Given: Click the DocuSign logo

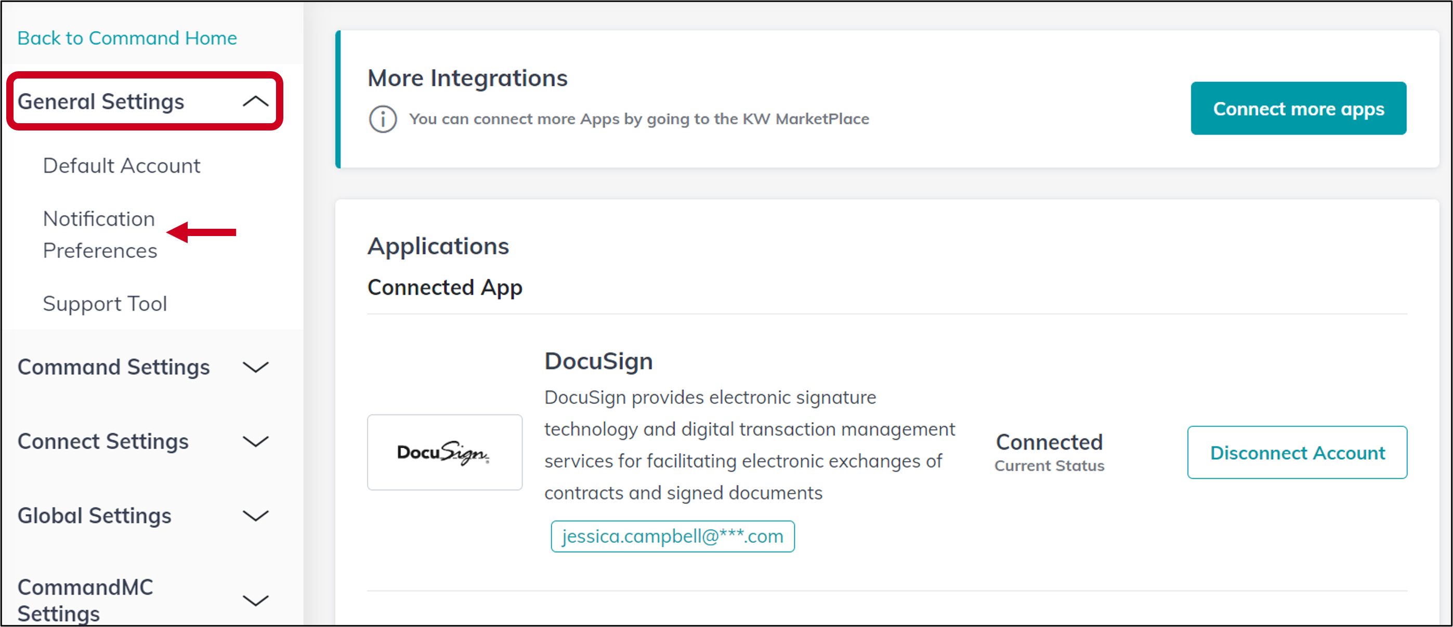Looking at the screenshot, I should click(444, 452).
